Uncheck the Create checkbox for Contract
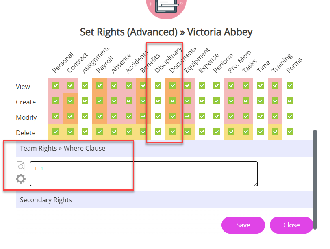330x249 pixels. pyautogui.click(x=70, y=101)
